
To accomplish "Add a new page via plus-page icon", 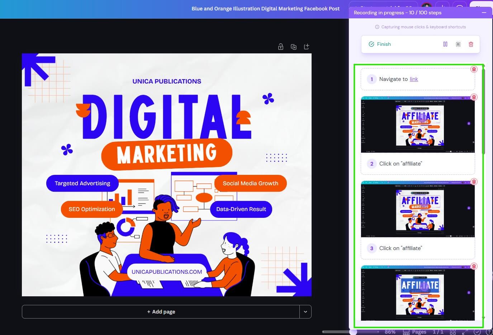I will 307,47.
